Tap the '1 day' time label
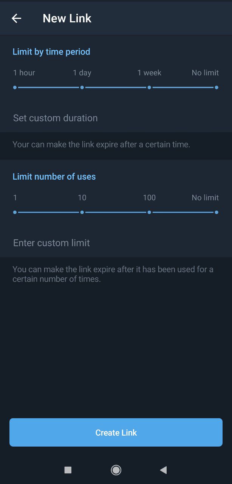Image resolution: width=232 pixels, height=484 pixels. point(82,73)
